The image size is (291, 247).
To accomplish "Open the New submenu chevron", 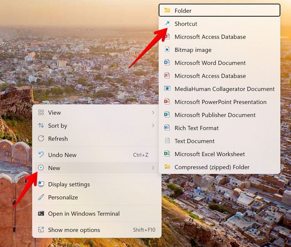I will click(x=153, y=168).
